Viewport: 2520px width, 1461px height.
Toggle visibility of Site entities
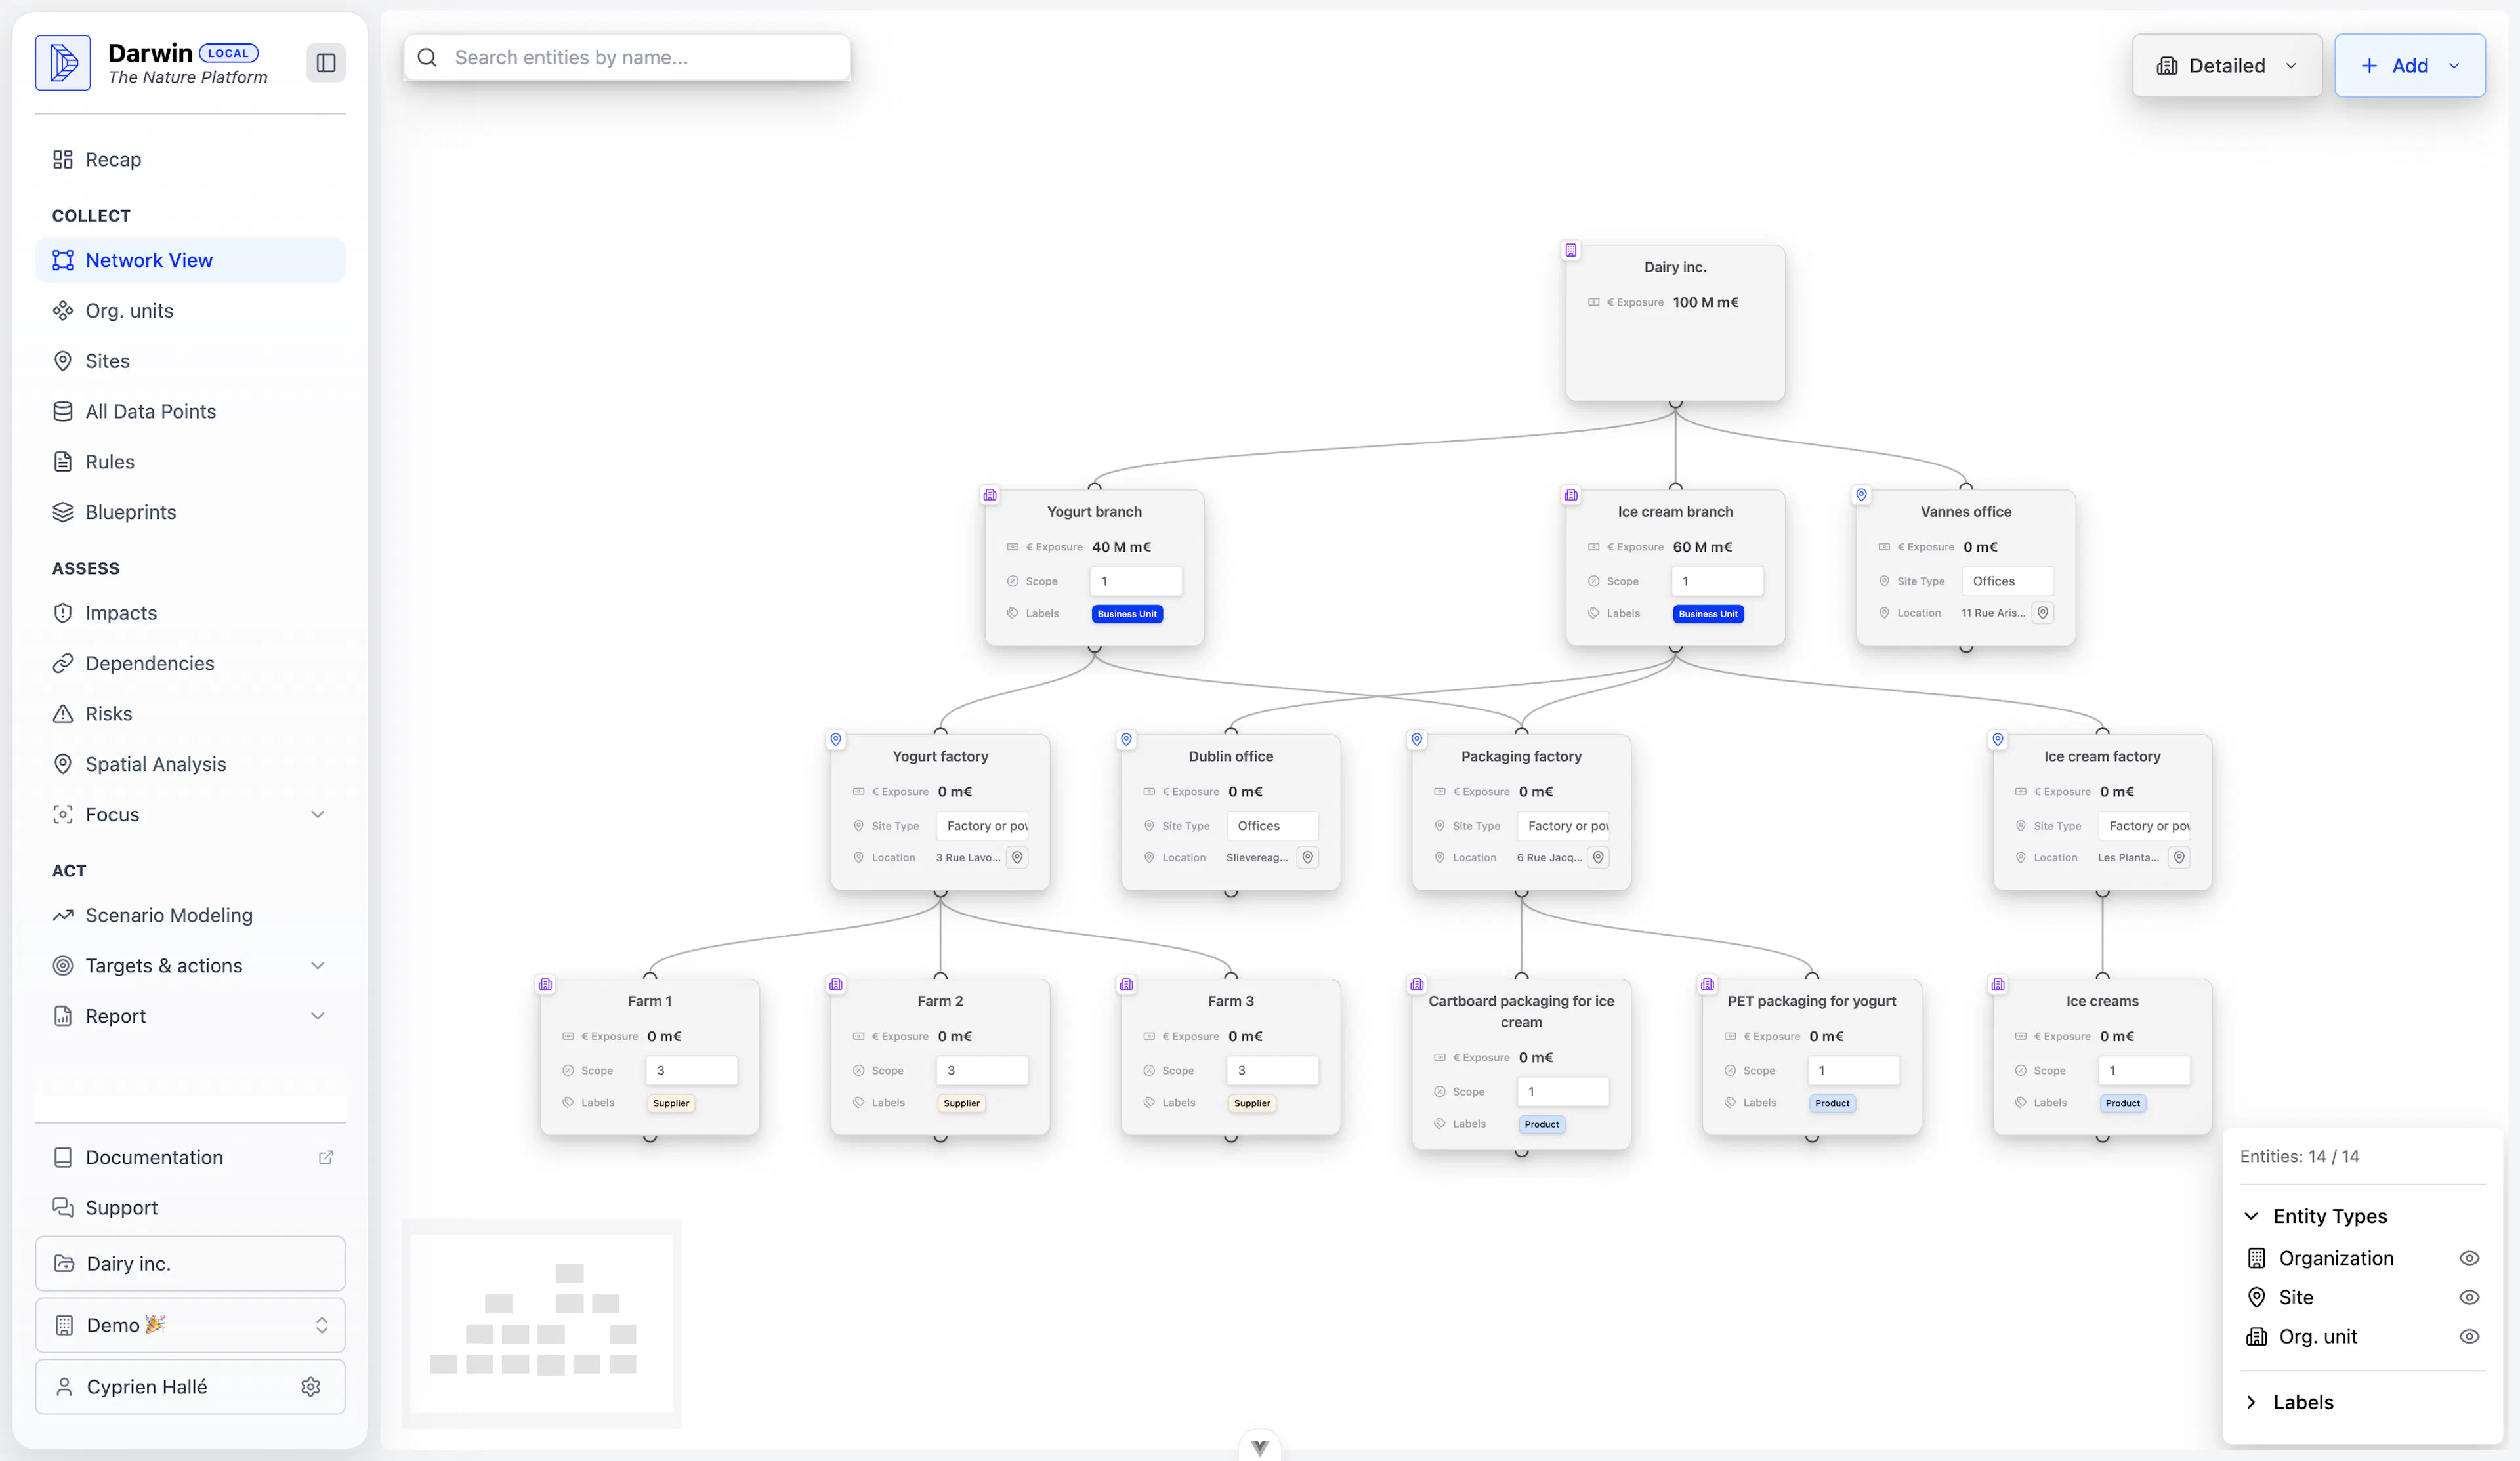pos(2468,1297)
